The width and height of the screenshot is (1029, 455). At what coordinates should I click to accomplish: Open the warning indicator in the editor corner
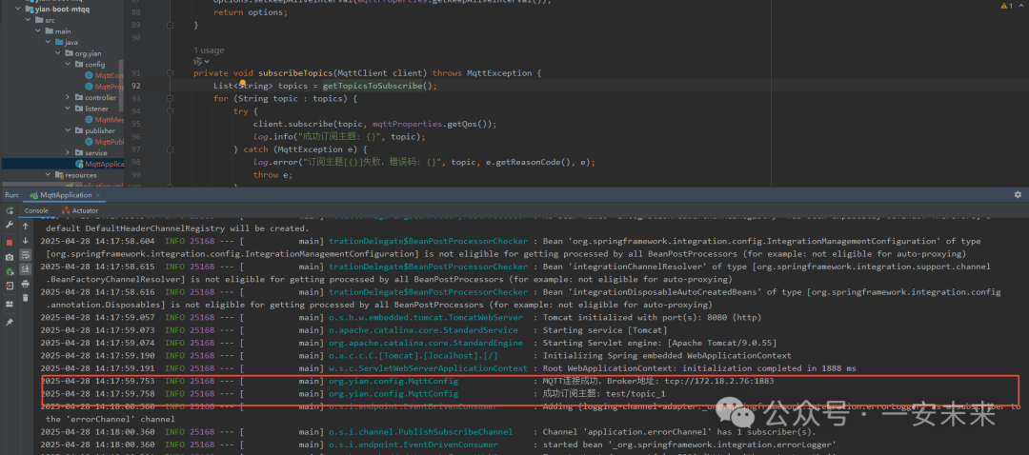click(1005, 6)
